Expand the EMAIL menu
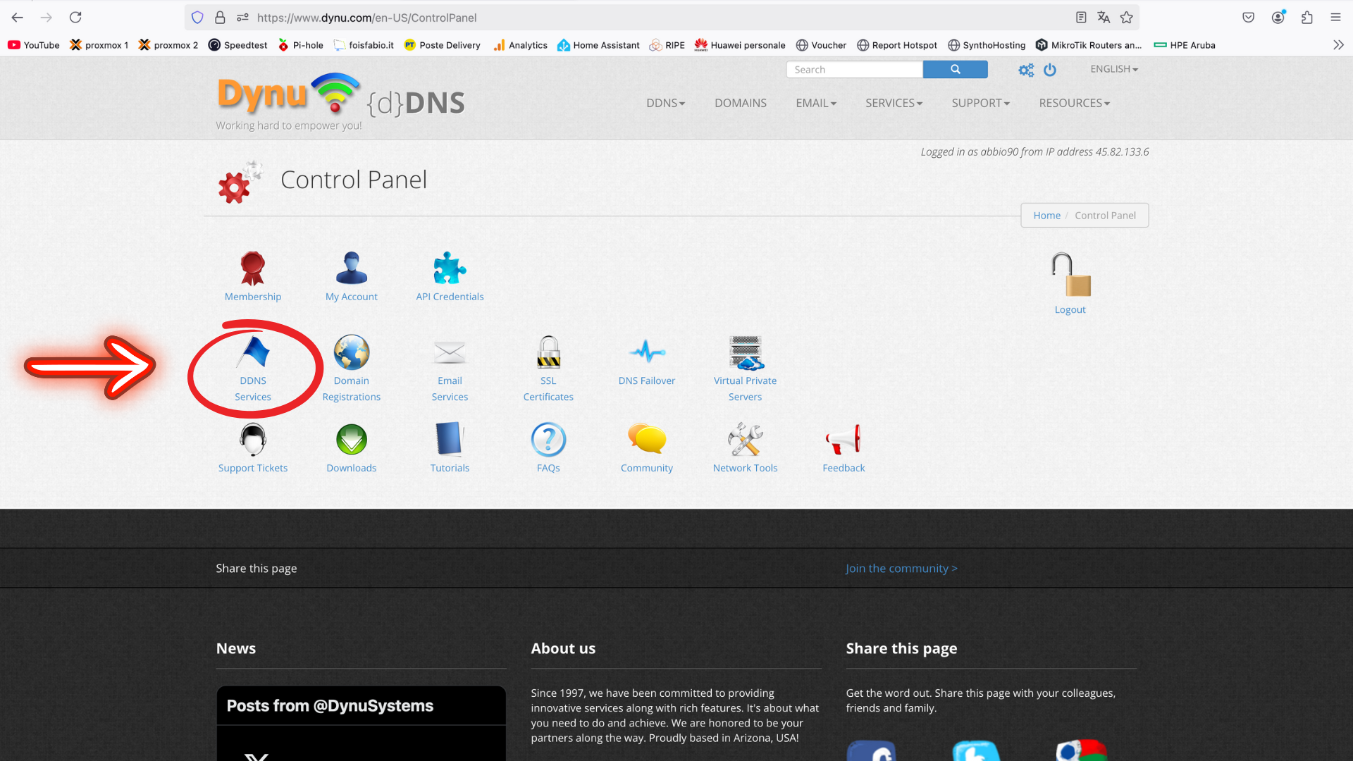The width and height of the screenshot is (1353, 761). (816, 103)
